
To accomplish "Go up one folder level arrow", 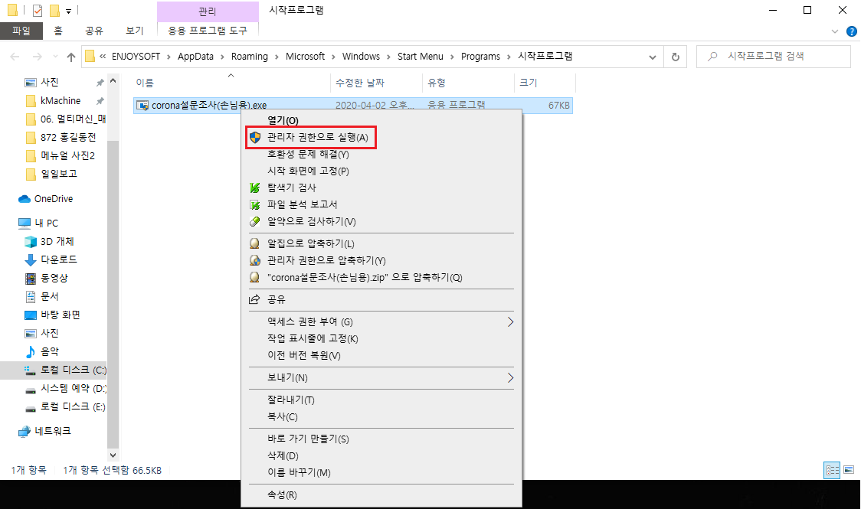I will (70, 57).
